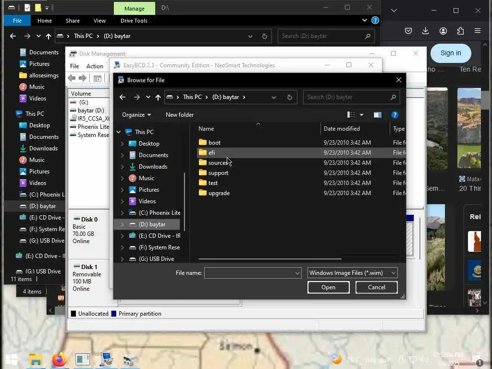This screenshot has width=492, height=369.
Task: Click the Cancel button
Action: 377,287
